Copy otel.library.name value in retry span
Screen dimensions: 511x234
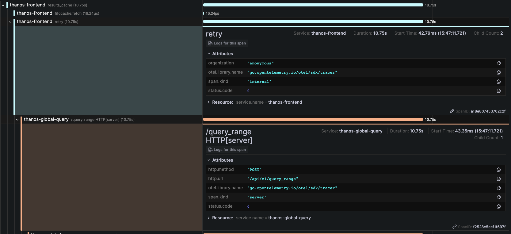(499, 72)
